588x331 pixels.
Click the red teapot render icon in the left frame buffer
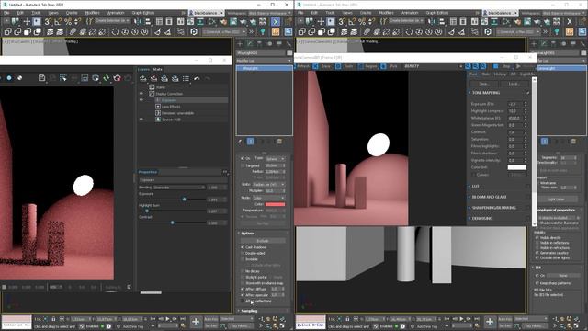(118, 78)
